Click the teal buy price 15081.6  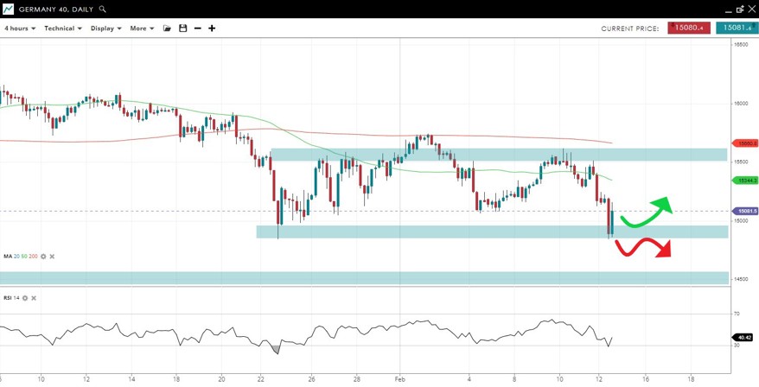pyautogui.click(x=737, y=29)
